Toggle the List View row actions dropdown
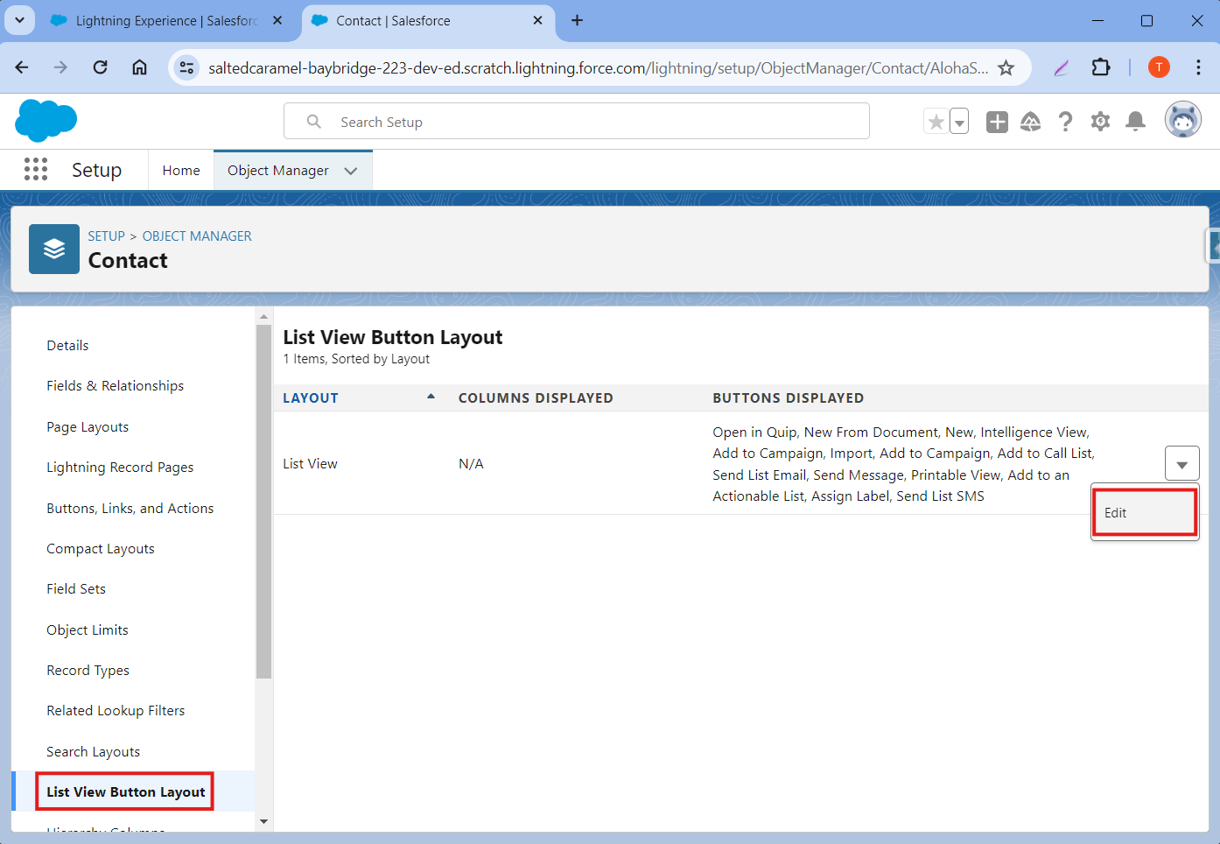This screenshot has width=1220, height=844. pos(1181,464)
